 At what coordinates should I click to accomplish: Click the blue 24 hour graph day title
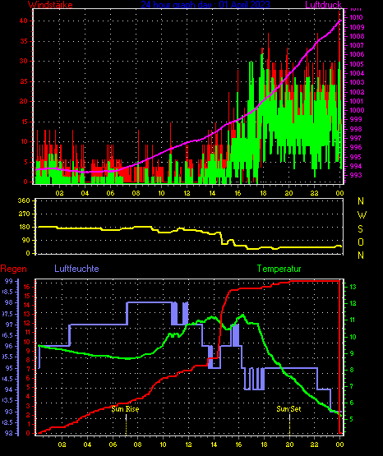(x=205, y=4)
